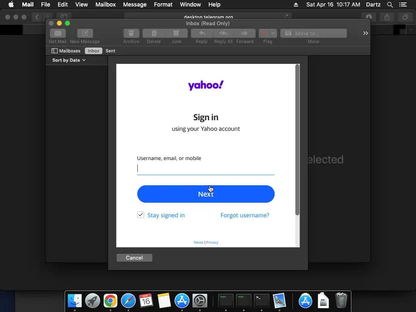The height and width of the screenshot is (312, 416).
Task: Open the Privacy link
Action: 212,243
